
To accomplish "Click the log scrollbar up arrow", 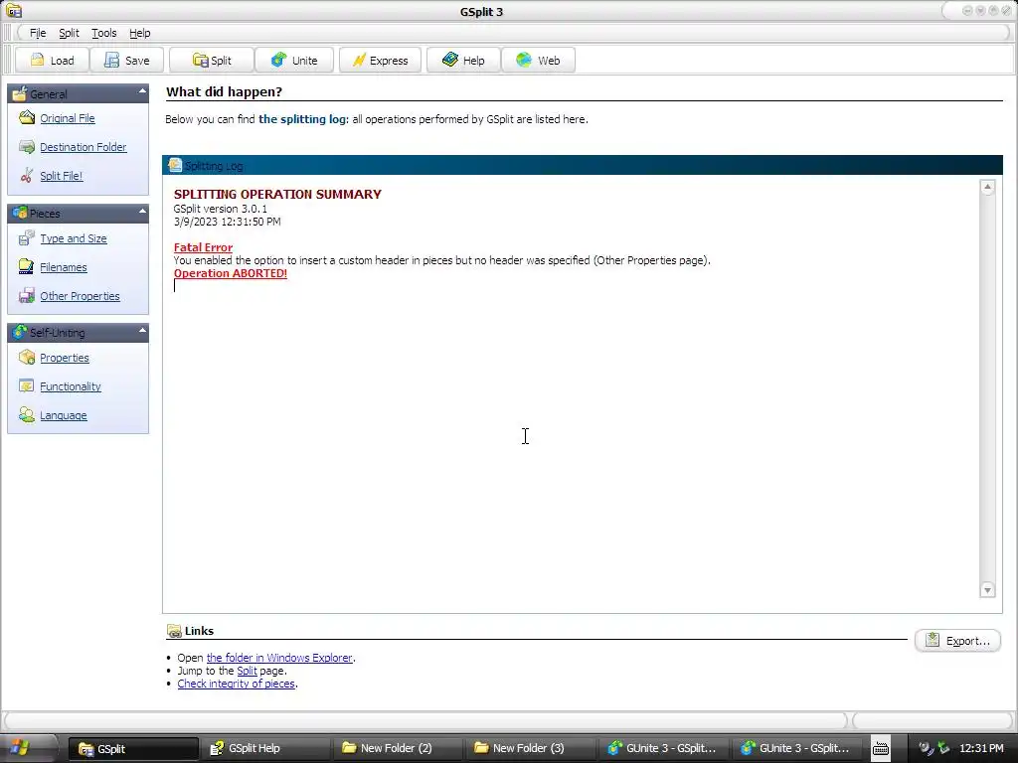I will (987, 188).
